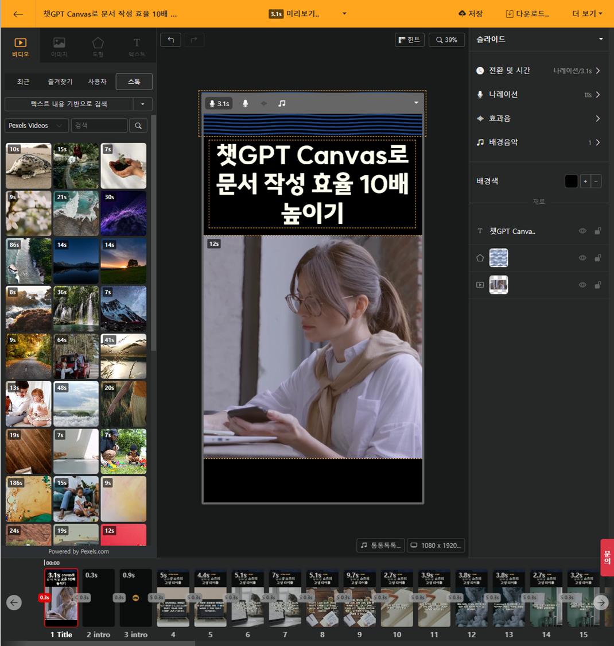The image size is (614, 646).
Task: Click the music note icon on canvas toolbar
Action: 282,103
